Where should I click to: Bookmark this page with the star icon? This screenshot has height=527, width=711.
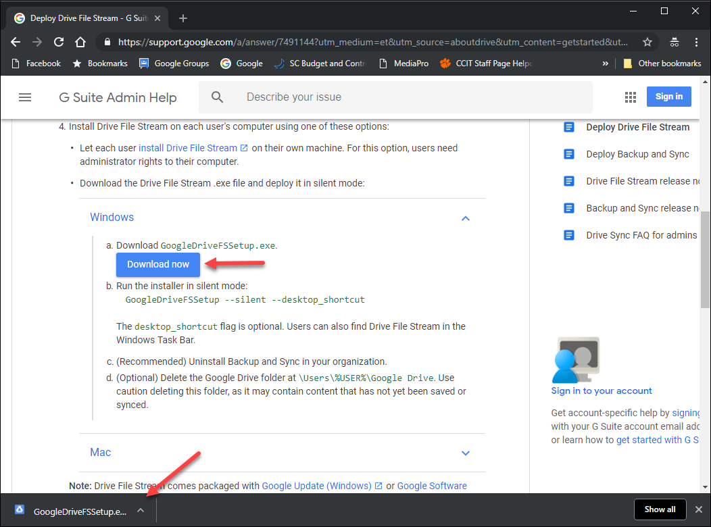click(x=647, y=42)
